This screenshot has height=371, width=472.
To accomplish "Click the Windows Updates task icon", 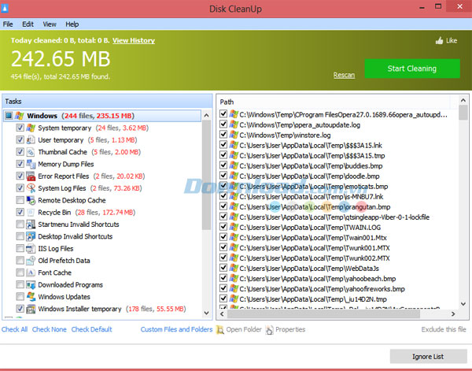I will coord(31,297).
